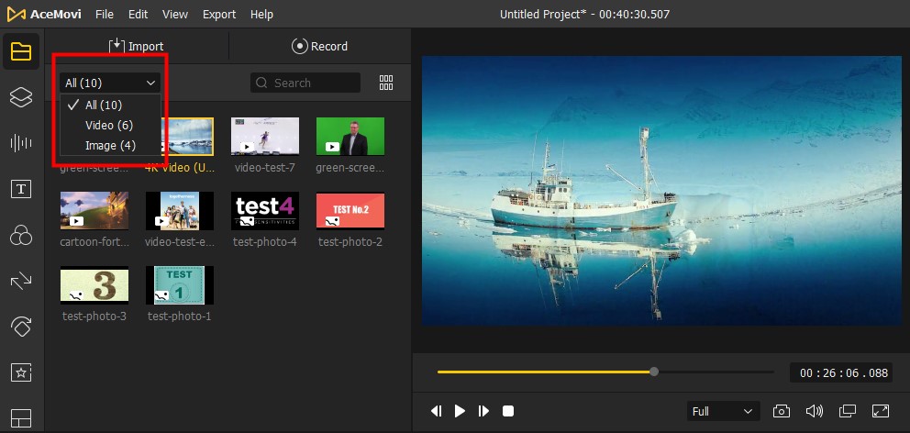
Task: Choose the Image (4) filter option
Action: coord(110,146)
